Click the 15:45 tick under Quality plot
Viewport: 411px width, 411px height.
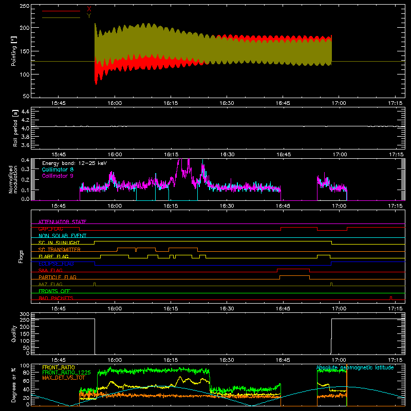pos(58,360)
